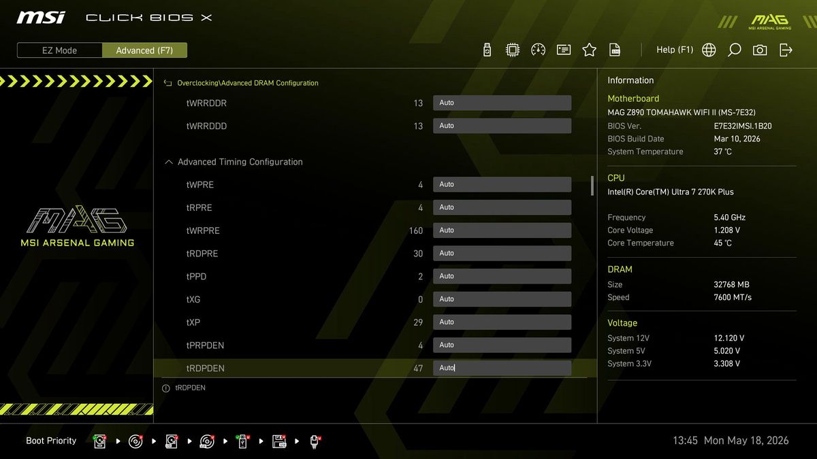Image resolution: width=817 pixels, height=459 pixels.
Task: Click the DRAM speed value 7600 MT/s
Action: coord(733,298)
